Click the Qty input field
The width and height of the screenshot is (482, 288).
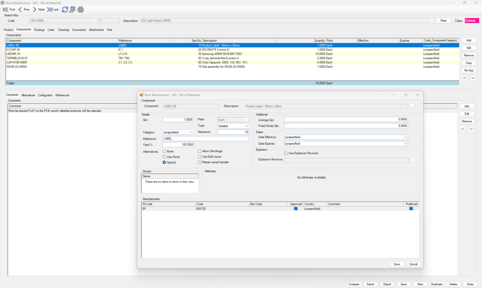pyautogui.click(x=178, y=120)
